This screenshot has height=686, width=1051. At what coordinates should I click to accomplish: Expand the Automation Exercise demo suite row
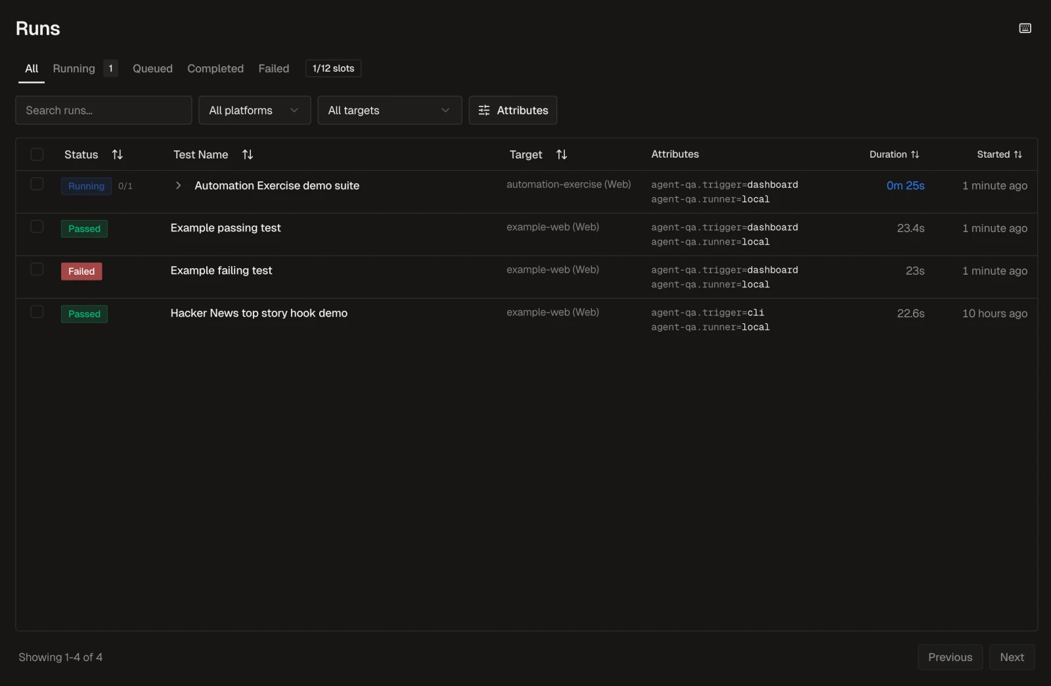(178, 186)
